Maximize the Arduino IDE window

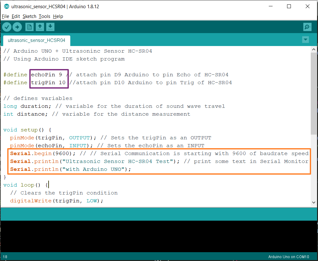pyautogui.click(x=289, y=6)
